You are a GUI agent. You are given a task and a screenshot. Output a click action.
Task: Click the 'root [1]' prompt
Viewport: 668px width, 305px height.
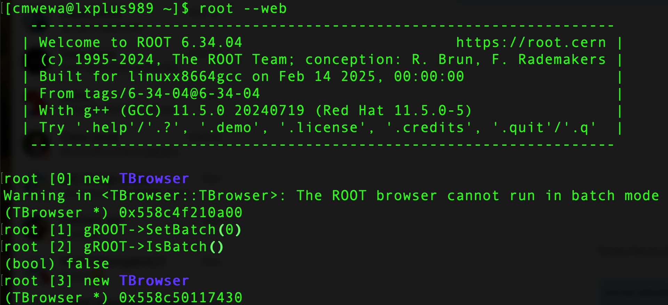point(38,230)
